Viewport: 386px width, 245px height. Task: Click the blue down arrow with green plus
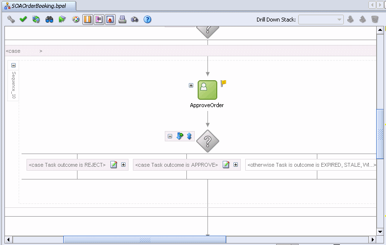pos(180,136)
